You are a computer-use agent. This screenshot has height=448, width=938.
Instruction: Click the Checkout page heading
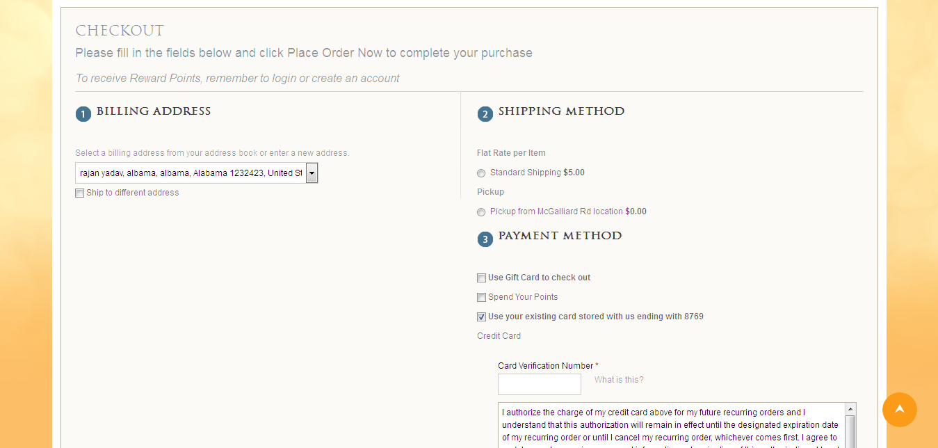pyautogui.click(x=120, y=31)
